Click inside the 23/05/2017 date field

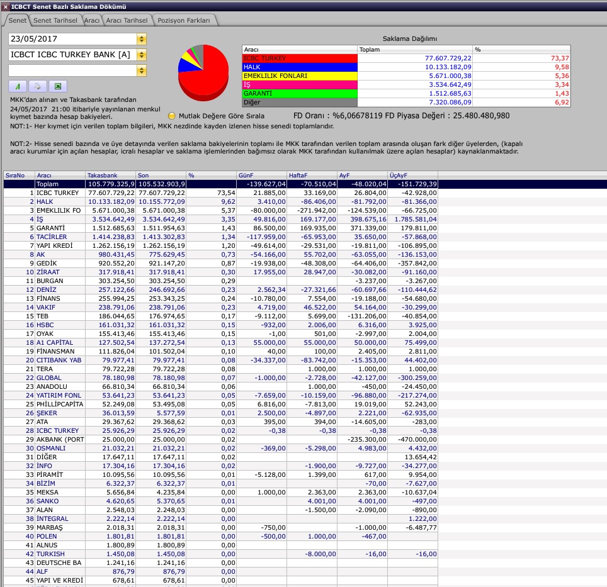click(72, 39)
